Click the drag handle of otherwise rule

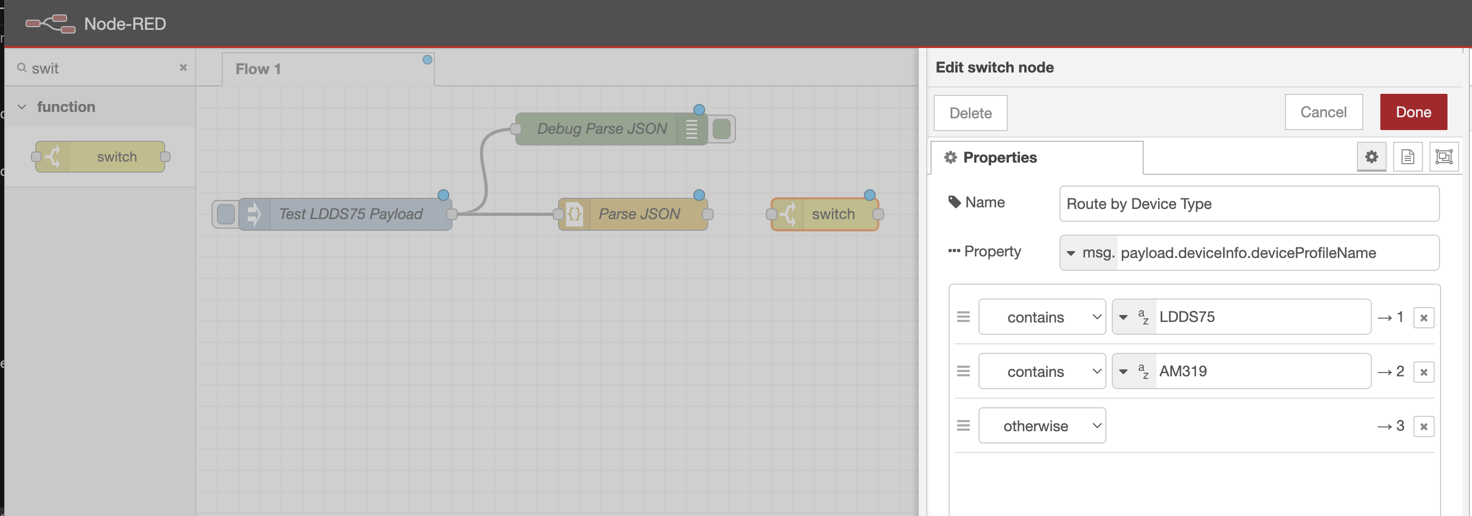964,426
